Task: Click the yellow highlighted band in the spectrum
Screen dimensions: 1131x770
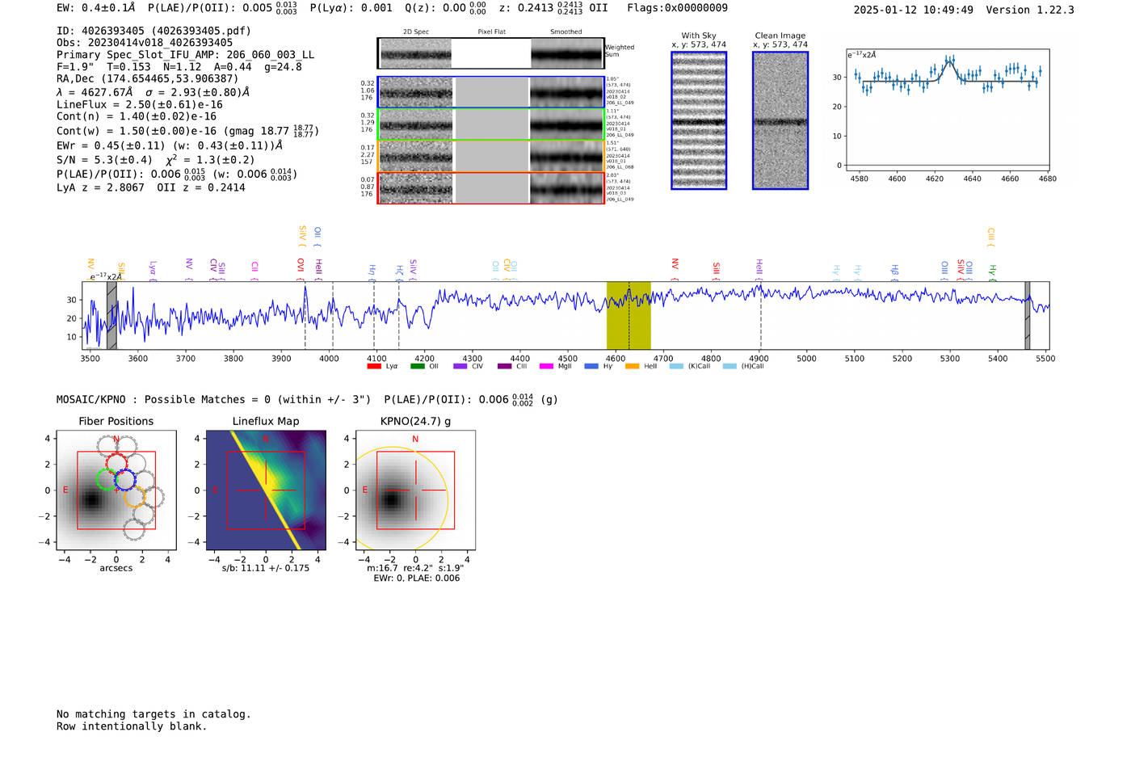Action: pos(629,315)
